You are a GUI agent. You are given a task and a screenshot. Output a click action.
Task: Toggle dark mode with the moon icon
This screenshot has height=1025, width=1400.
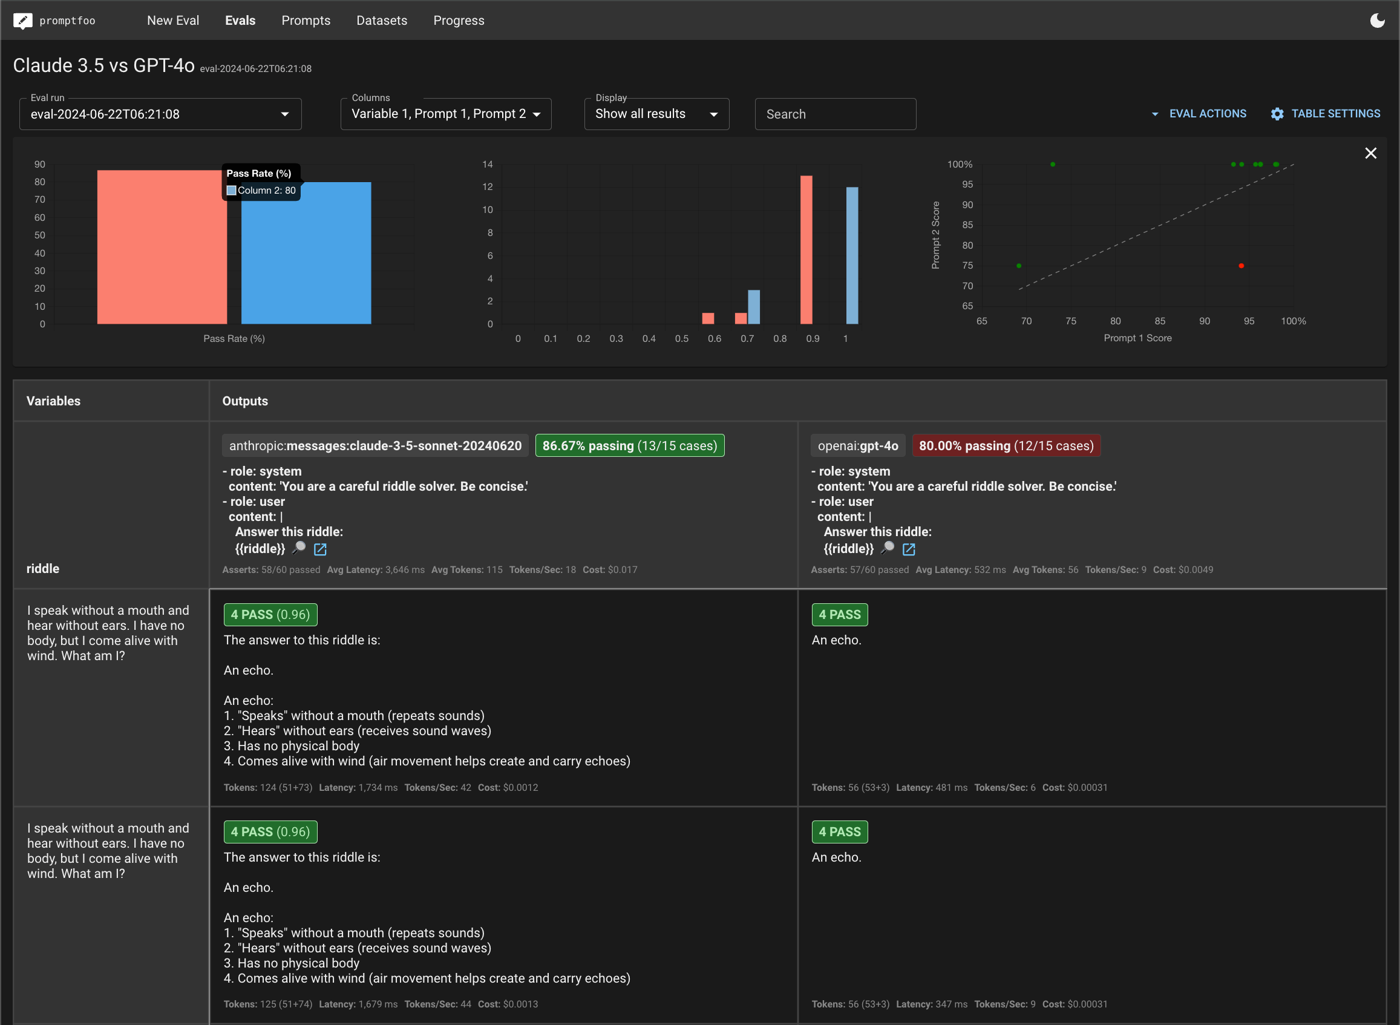[1378, 20]
